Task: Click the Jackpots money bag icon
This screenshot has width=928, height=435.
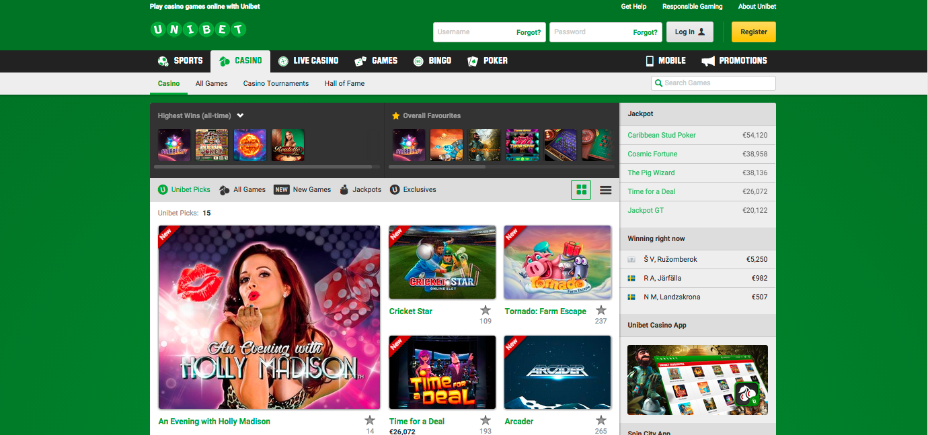Action: point(344,190)
